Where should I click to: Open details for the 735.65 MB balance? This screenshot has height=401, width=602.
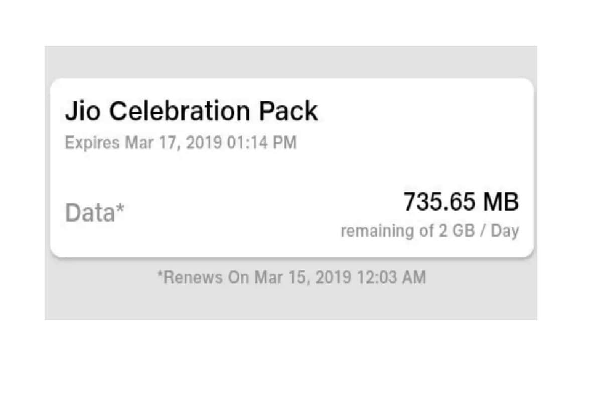(x=461, y=201)
